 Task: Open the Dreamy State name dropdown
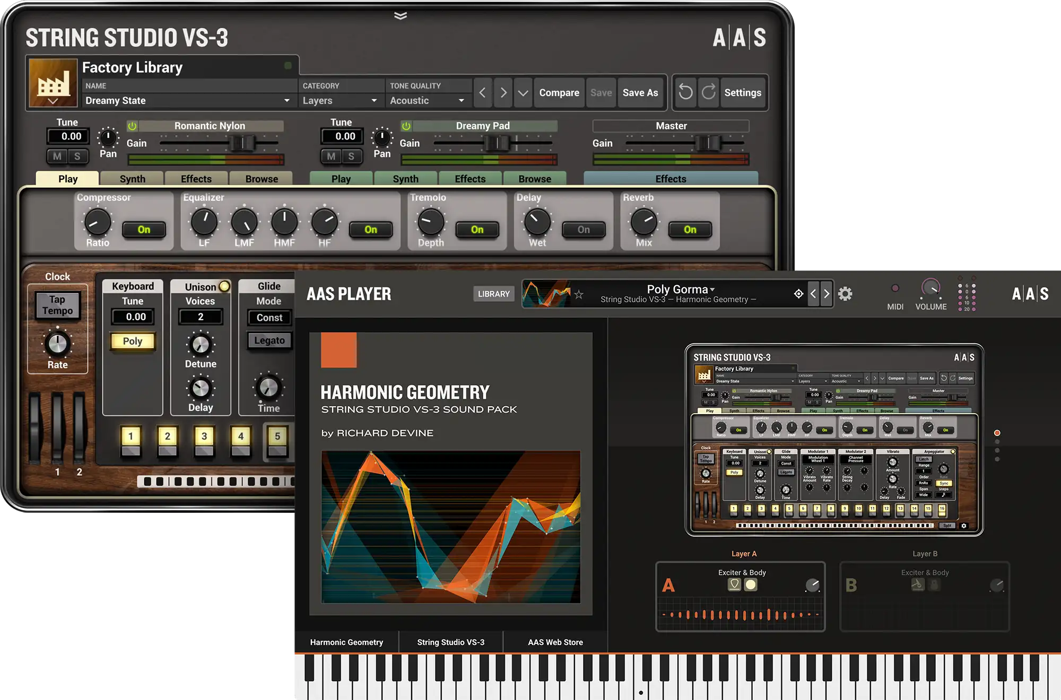(x=188, y=100)
